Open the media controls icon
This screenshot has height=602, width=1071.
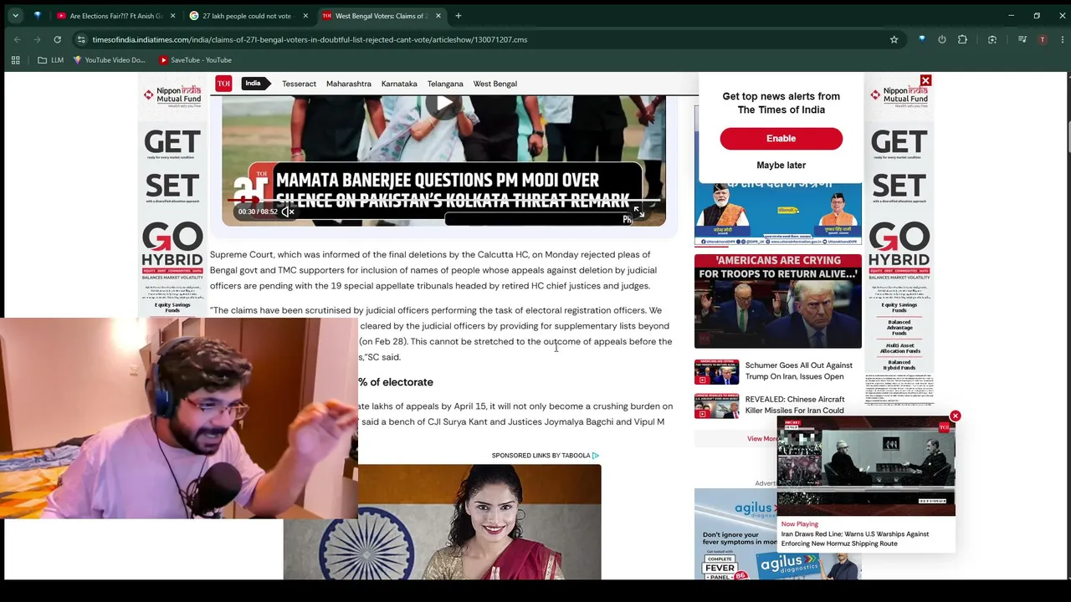[1022, 39]
